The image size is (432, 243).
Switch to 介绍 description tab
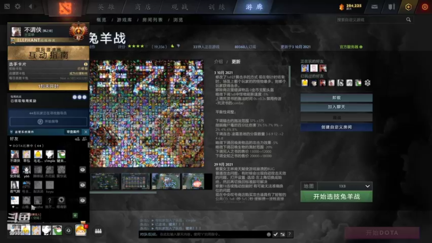(x=219, y=62)
